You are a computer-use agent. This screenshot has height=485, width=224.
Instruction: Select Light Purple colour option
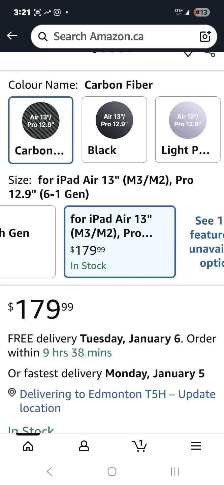[188, 130]
